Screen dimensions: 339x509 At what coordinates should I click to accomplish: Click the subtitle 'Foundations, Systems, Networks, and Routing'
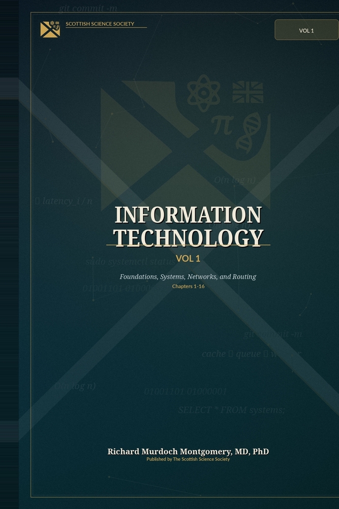pyautogui.click(x=188, y=276)
